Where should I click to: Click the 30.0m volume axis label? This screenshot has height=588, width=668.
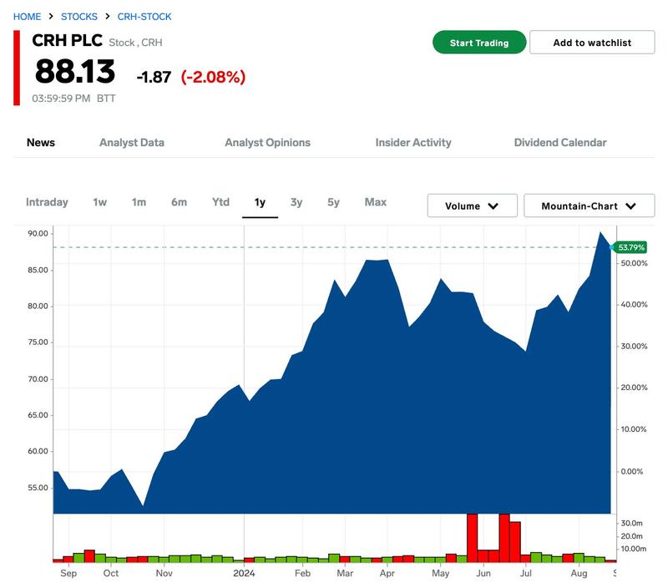[631, 523]
